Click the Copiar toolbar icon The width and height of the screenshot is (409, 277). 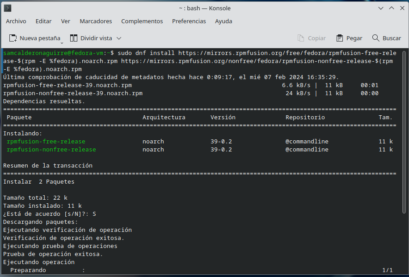(301, 38)
